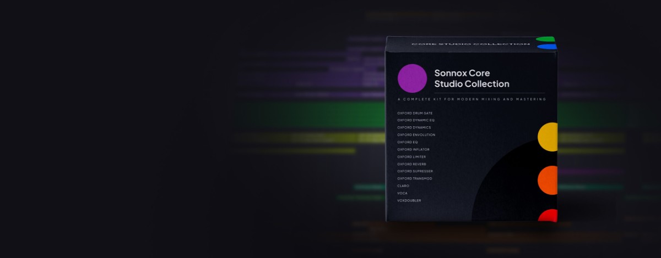
Task: Pick Oxford Inflator from the plugin list
Action: point(413,149)
